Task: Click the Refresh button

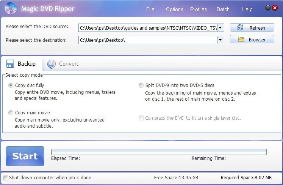Action: [x=252, y=27]
